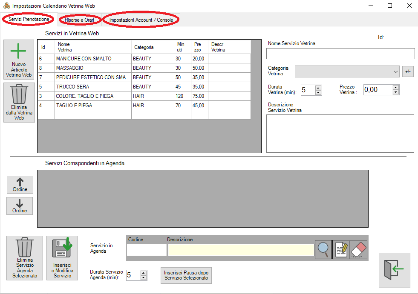Open Impostazioni Account / Console tab
This screenshot has height=294, width=418.
[x=141, y=20]
